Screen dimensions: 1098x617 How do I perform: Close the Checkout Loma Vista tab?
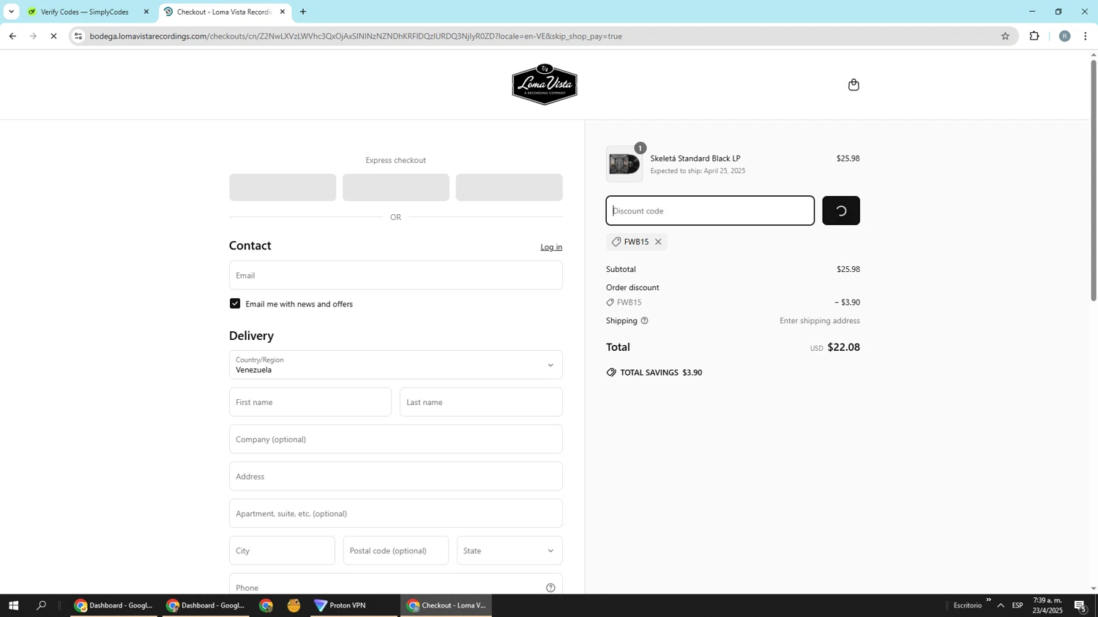[x=283, y=12]
